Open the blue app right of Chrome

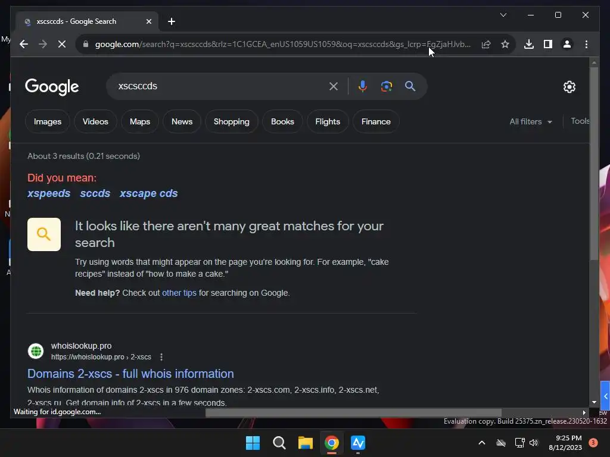coord(358,443)
